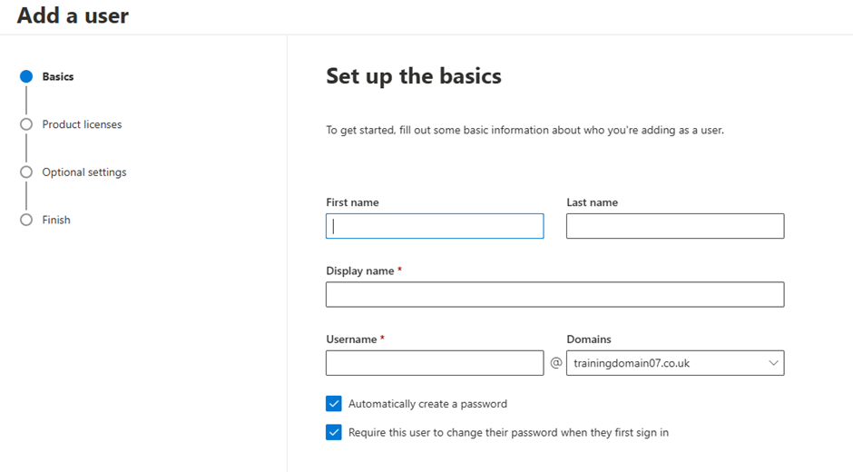Uncheck Automatically create a password

pyautogui.click(x=334, y=403)
